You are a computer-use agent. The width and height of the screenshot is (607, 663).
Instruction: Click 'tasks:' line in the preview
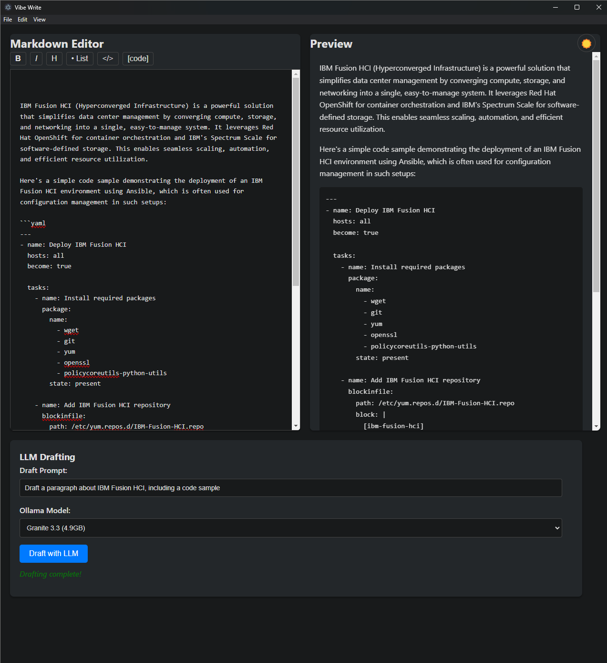tap(344, 256)
